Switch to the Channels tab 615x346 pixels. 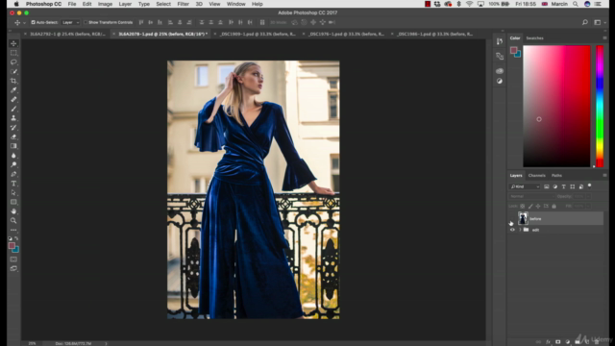[536, 175]
